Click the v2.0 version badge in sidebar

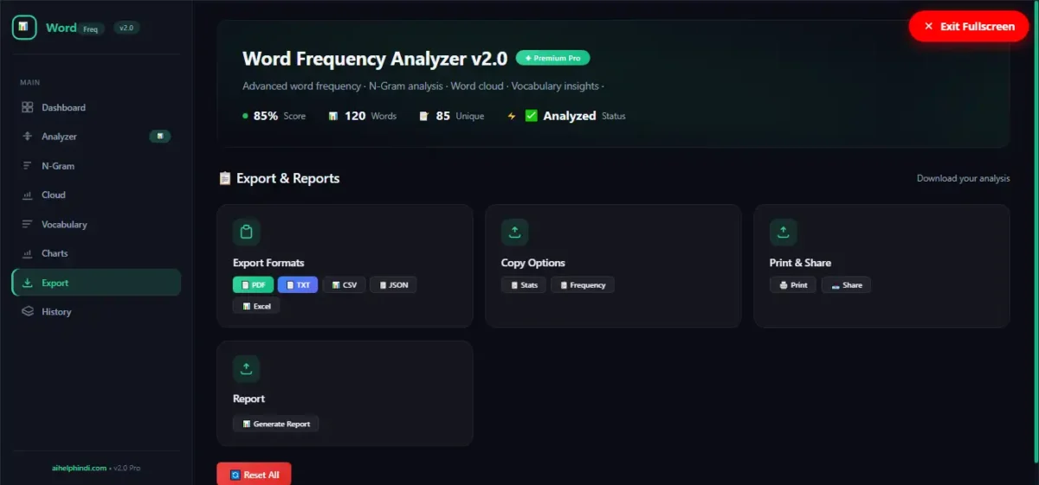pyautogui.click(x=126, y=28)
